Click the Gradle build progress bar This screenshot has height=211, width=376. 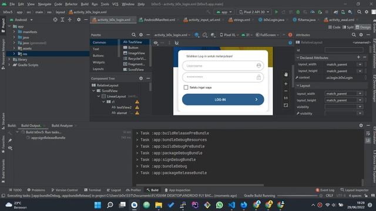pos(297,196)
